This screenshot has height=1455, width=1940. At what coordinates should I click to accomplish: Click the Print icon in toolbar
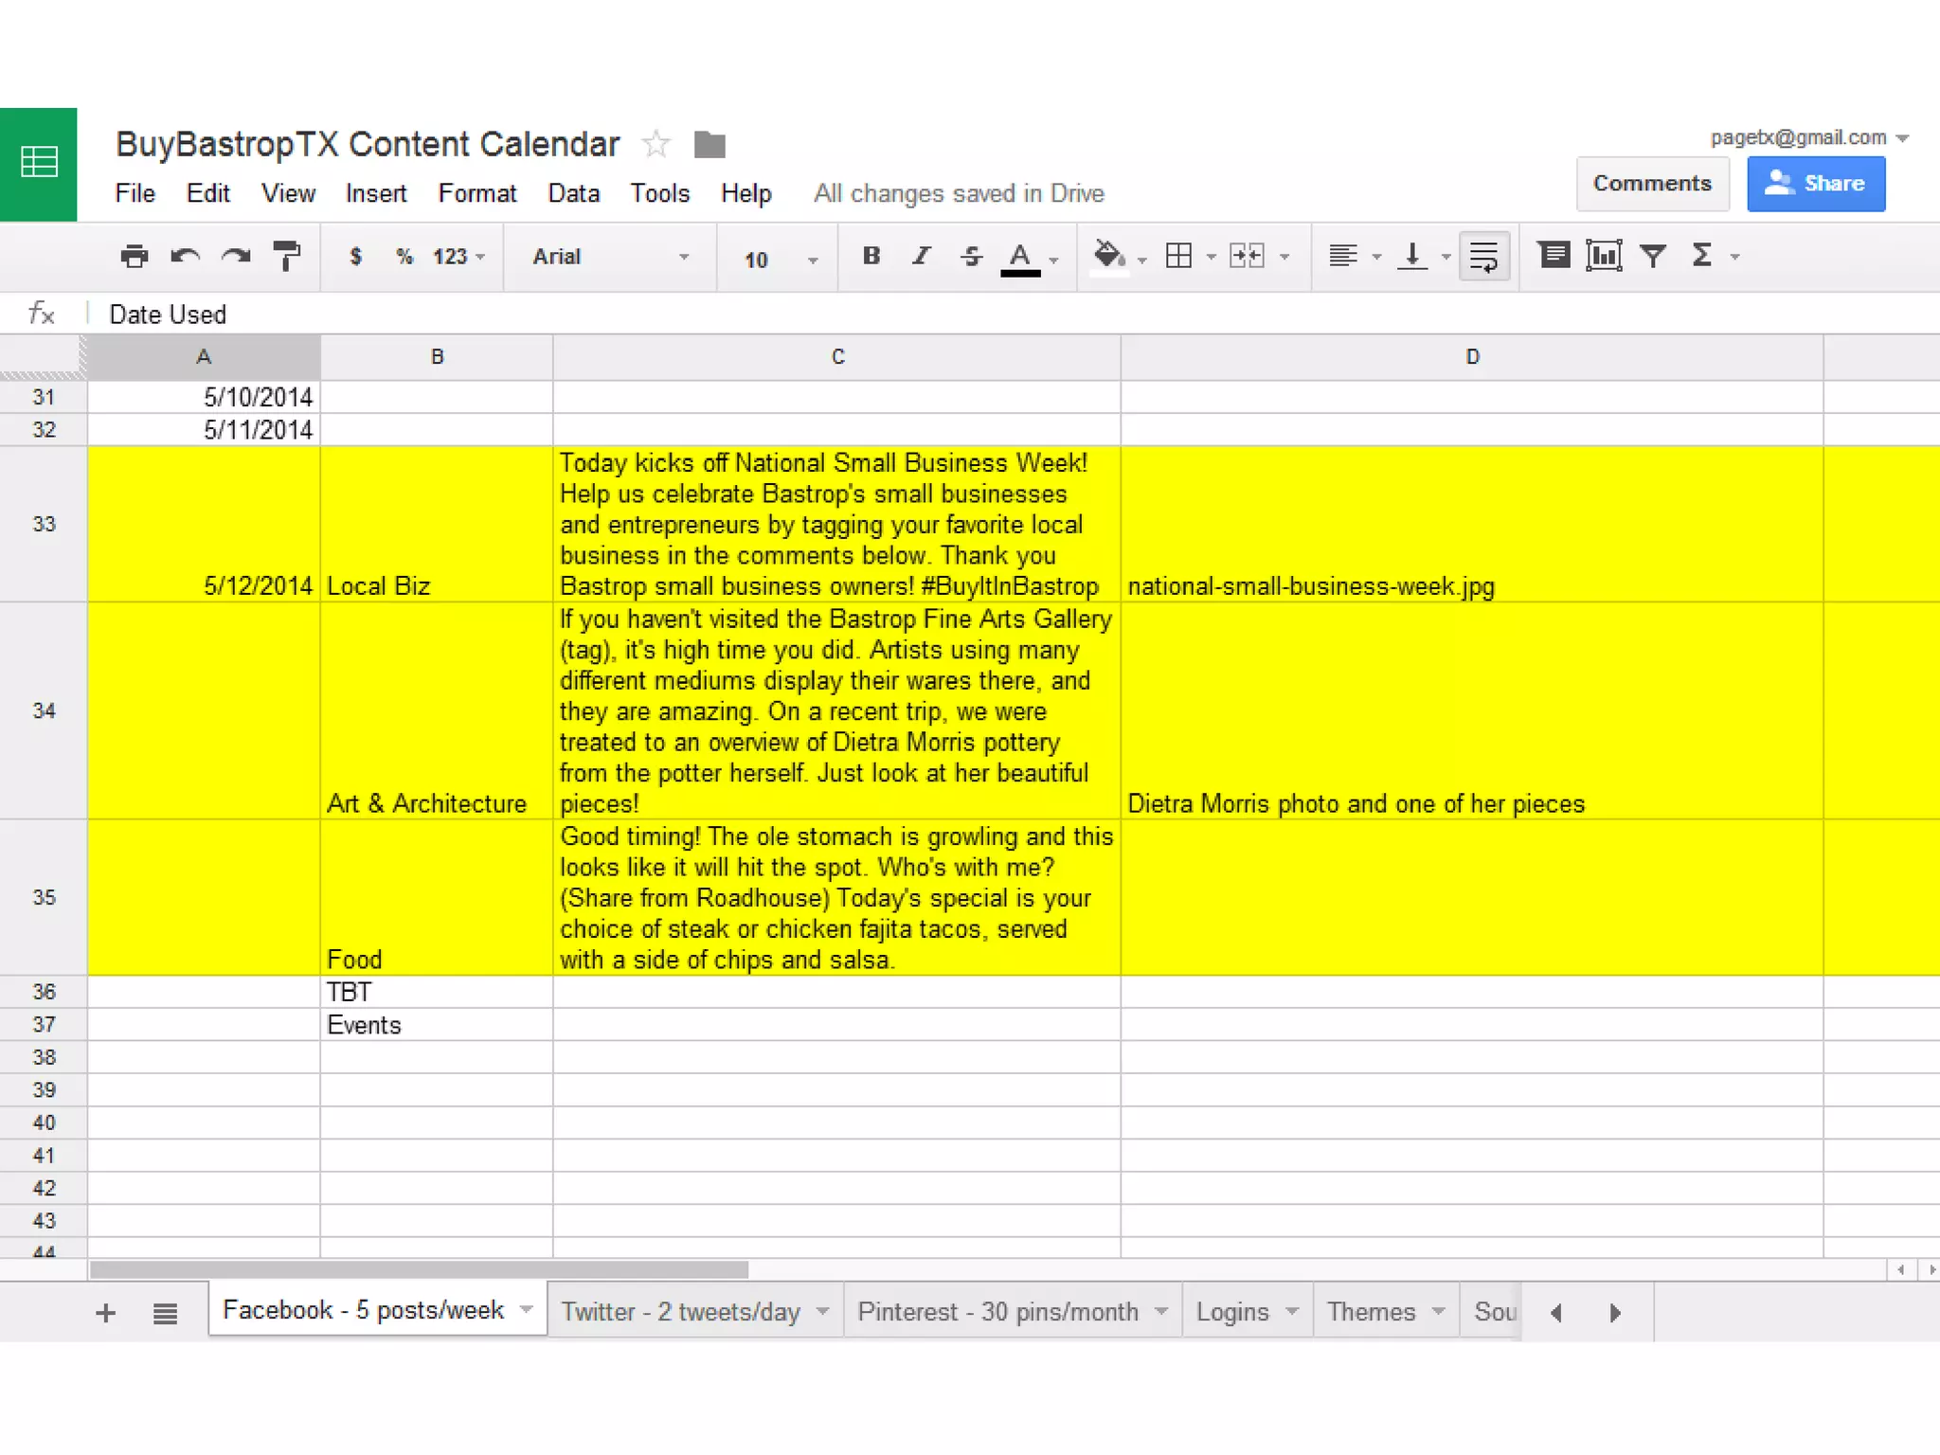(x=135, y=257)
